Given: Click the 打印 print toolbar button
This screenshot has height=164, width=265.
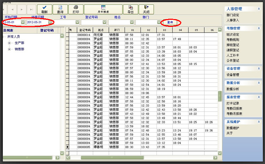Looking at the screenshot, I should [x=76, y=10].
